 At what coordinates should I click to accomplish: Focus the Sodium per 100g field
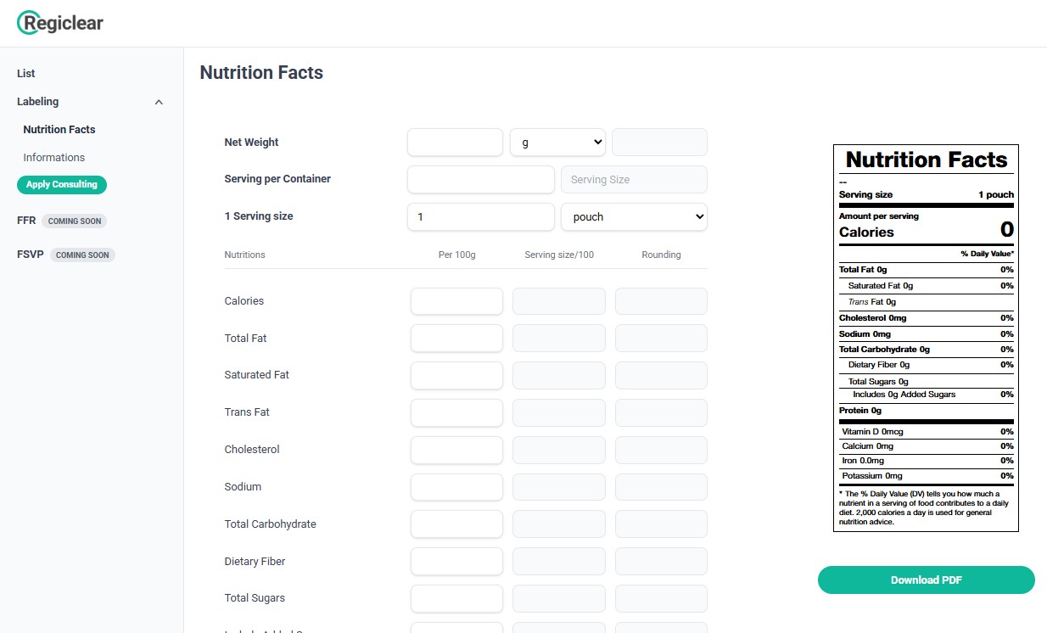tap(456, 487)
